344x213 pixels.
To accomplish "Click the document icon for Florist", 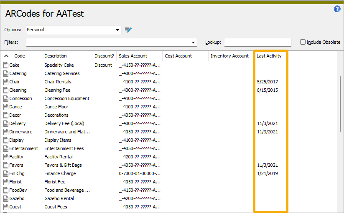I will coord(6,182).
